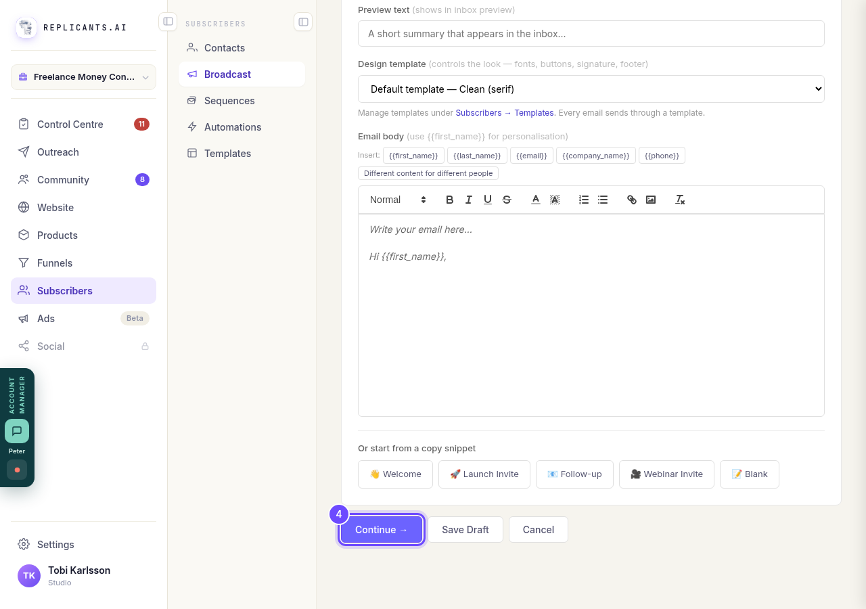Insert a bulleted list
The image size is (866, 609).
point(602,200)
